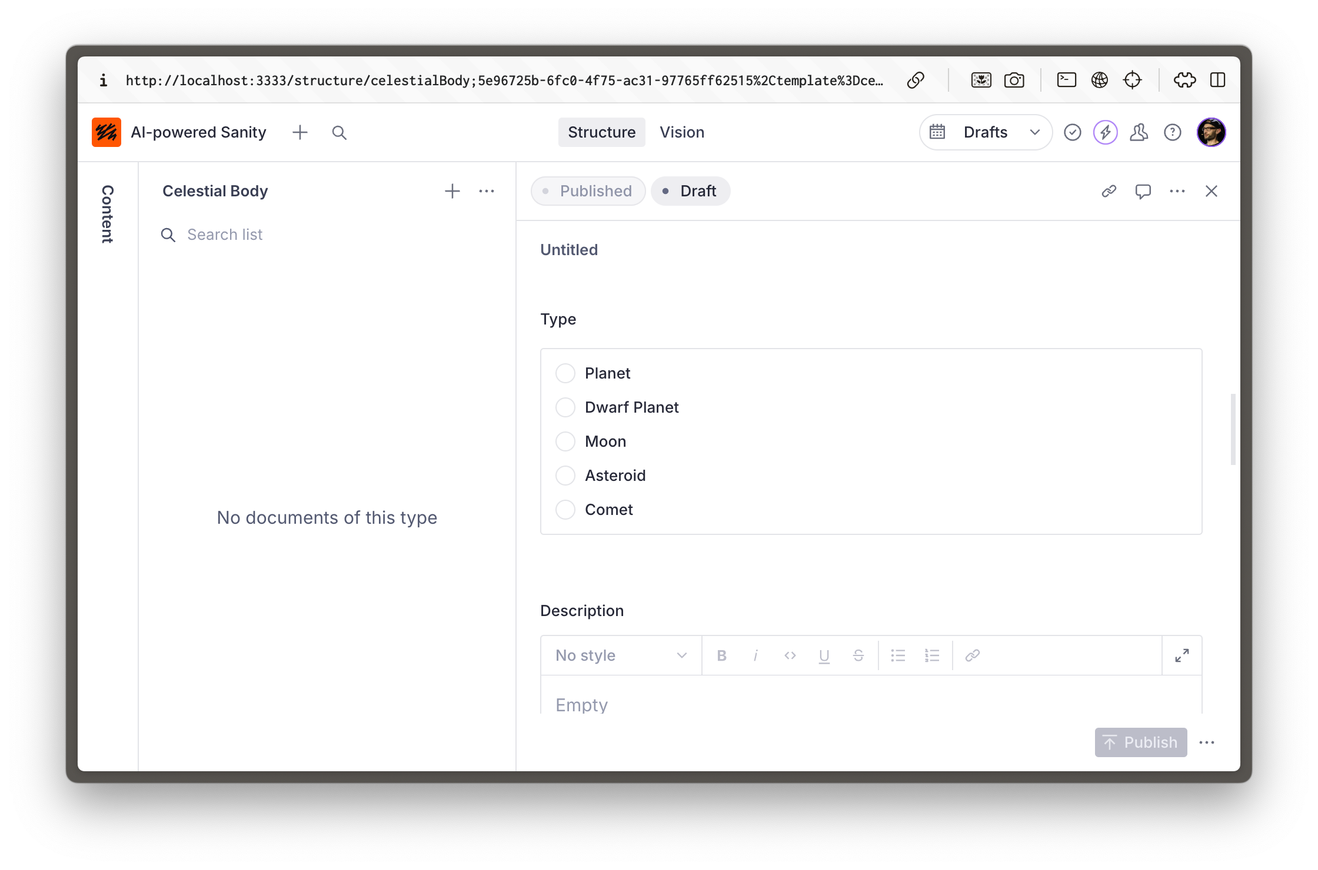Open the lightning bolt AI icon
Screen dimensions: 1318x870
click(1105, 132)
